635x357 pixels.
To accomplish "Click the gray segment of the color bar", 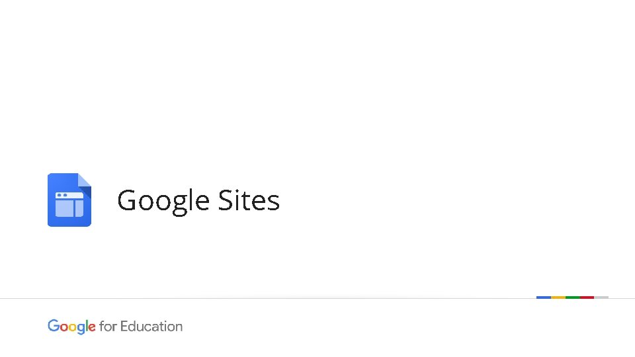I will pos(601,297).
